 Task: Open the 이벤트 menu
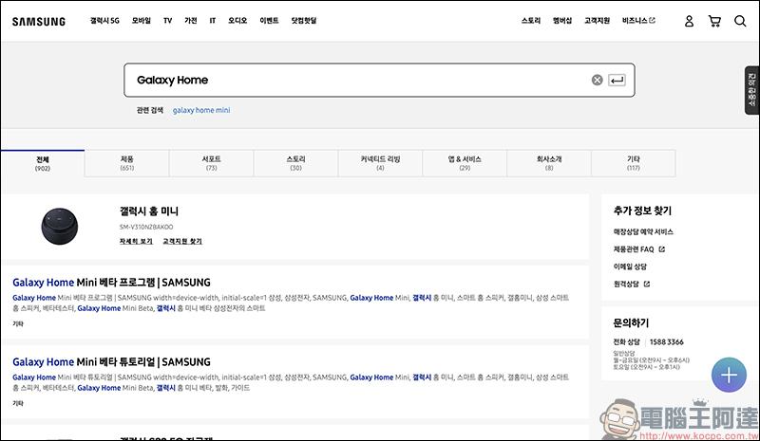click(x=269, y=20)
